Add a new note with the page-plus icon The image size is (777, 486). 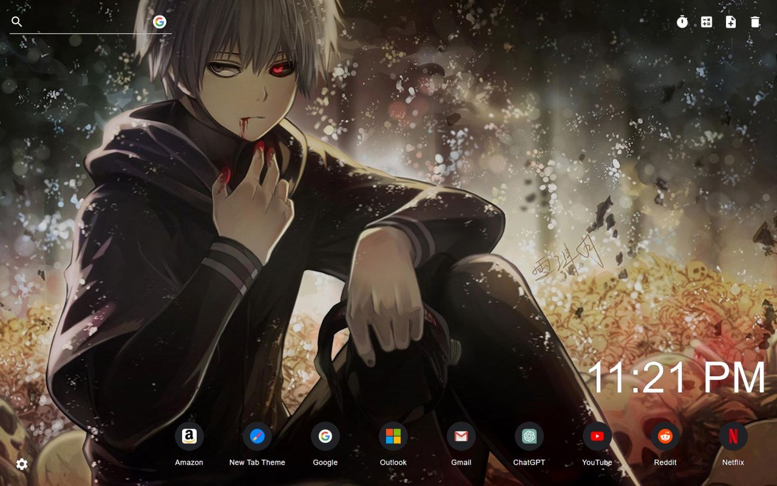click(731, 22)
